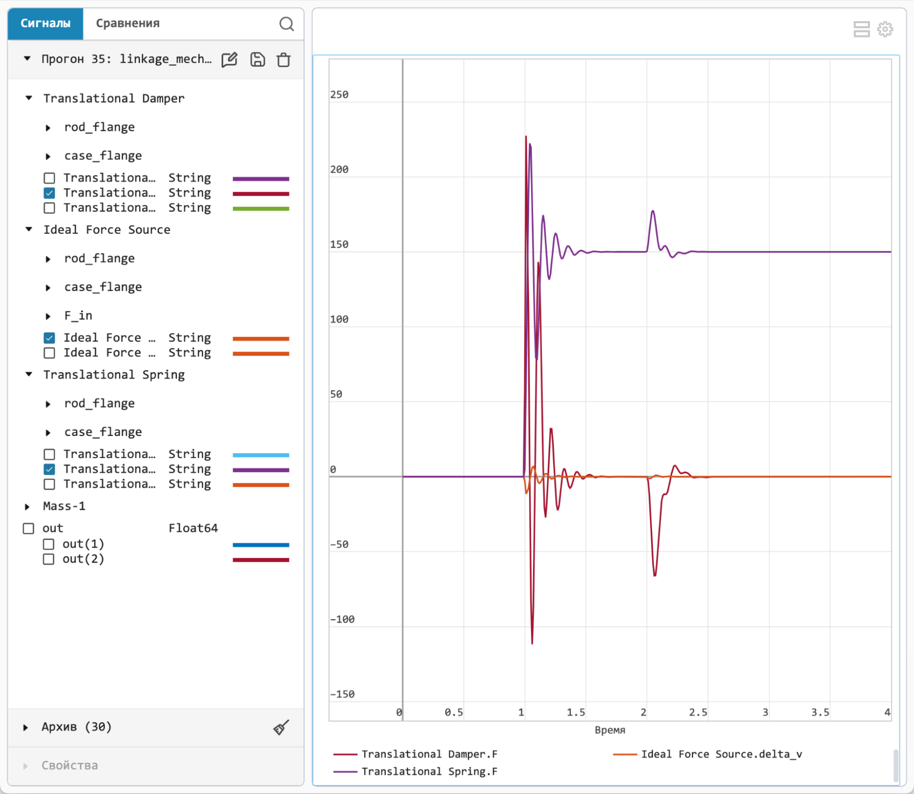Collapse the Translational Damper group
Viewport: 914px width, 794px height.
coord(29,98)
